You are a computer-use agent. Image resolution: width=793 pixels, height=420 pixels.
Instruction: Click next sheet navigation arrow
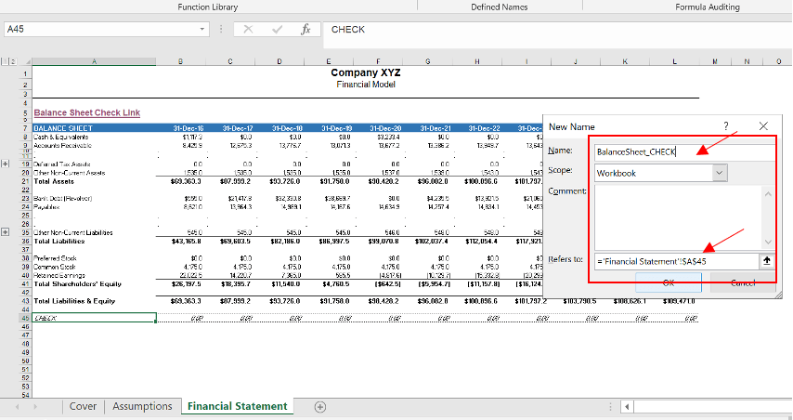[x=35, y=406]
